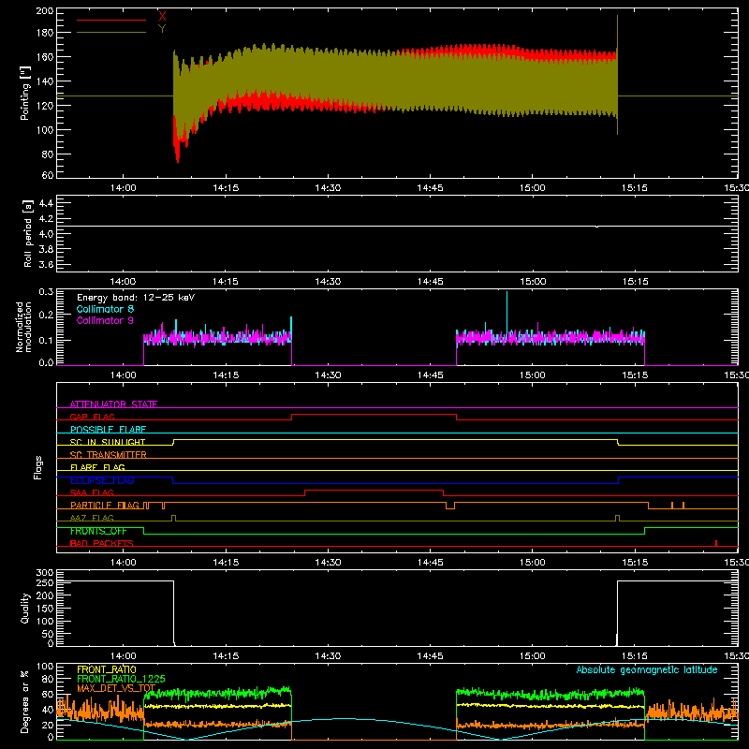Click the 'Collimator 8' legend entry

105,309
